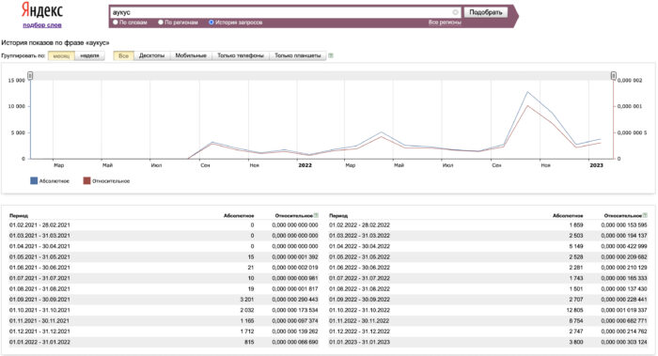Click the row 01.05.2021 - 31.05.2021
The image size is (658, 356).
click(164, 257)
